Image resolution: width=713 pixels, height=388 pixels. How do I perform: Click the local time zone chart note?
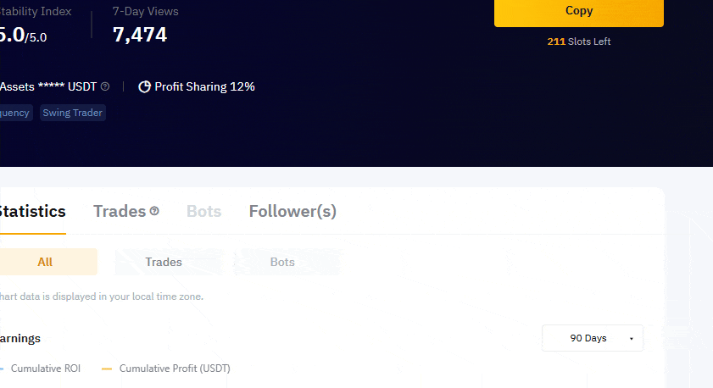click(x=102, y=297)
